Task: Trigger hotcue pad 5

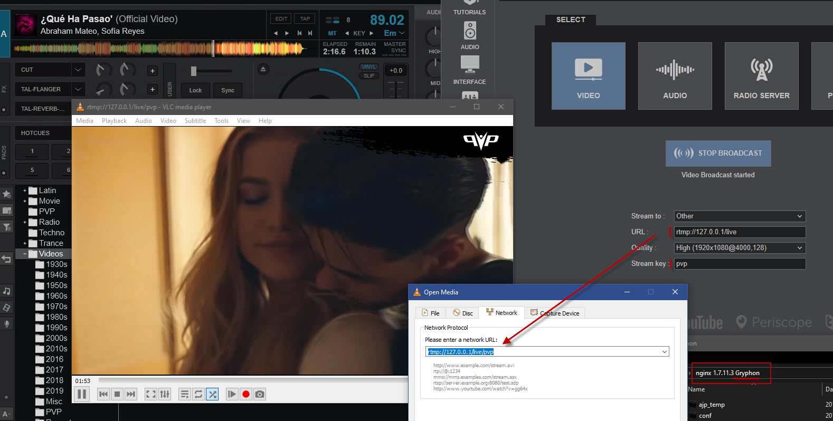Action: tap(32, 170)
